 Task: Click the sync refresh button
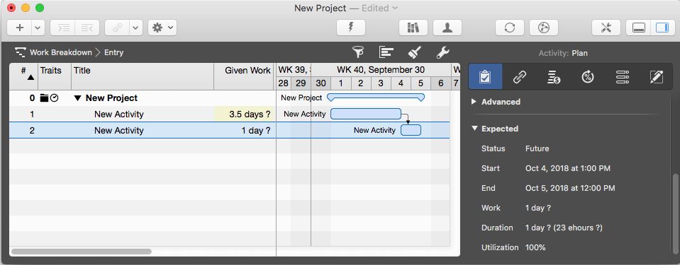point(510,28)
